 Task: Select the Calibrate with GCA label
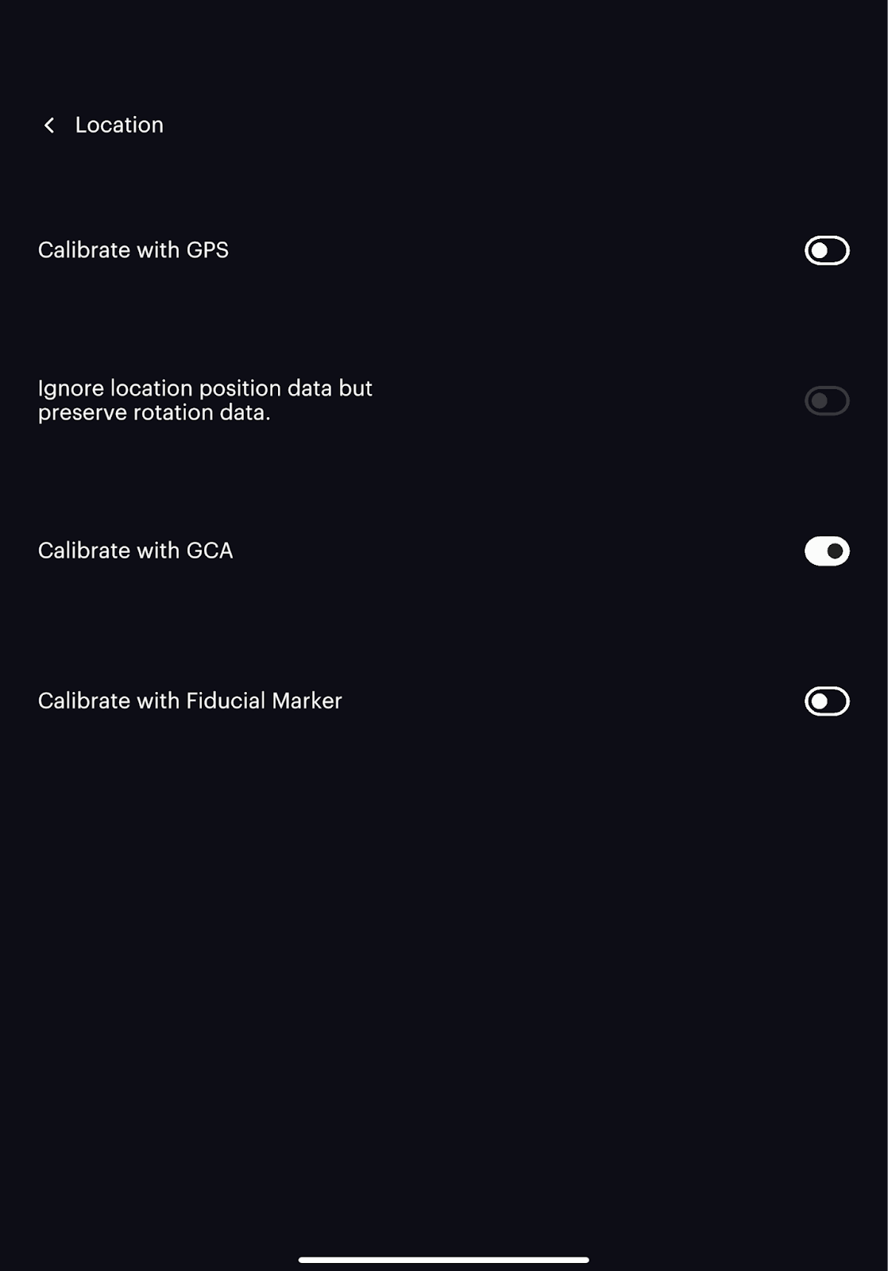(136, 551)
